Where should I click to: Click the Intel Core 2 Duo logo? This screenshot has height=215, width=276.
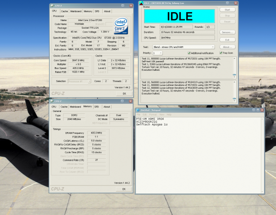pyautogui.click(x=121, y=26)
